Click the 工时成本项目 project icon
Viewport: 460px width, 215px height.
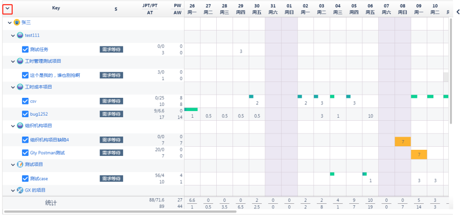[20, 87]
